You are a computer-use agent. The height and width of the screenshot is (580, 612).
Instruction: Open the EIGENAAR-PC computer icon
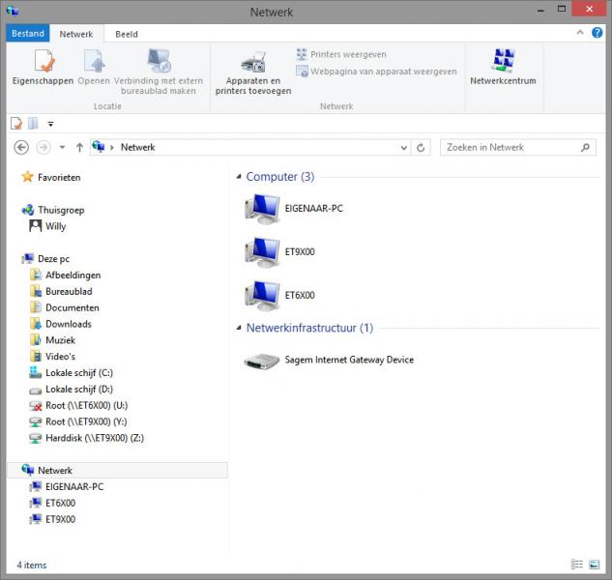(x=262, y=208)
